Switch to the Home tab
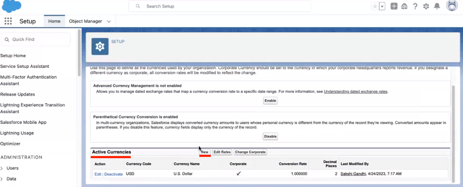The height and width of the screenshot is (187, 463). tap(55, 21)
